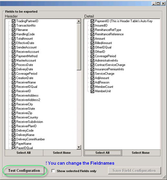
Task: Select the AdjAmount field name
Action: point(102,78)
